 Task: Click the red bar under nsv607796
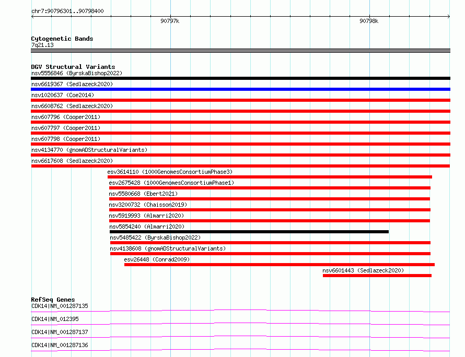click(240, 122)
